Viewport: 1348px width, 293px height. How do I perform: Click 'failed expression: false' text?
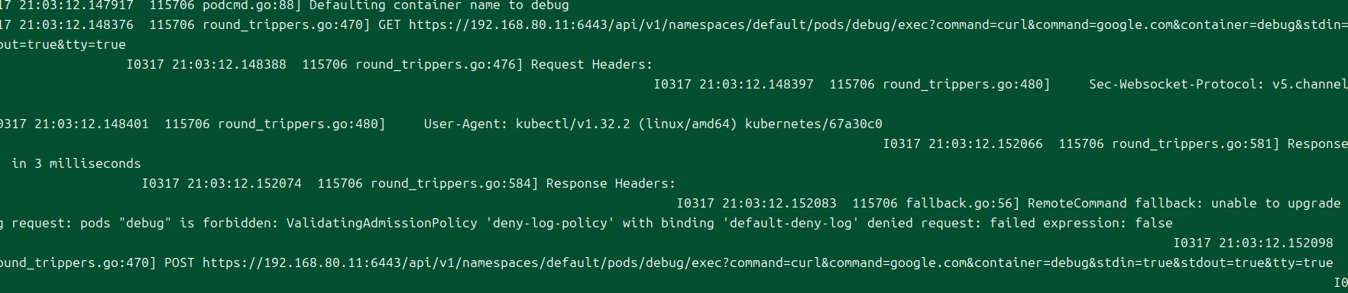point(1081,224)
